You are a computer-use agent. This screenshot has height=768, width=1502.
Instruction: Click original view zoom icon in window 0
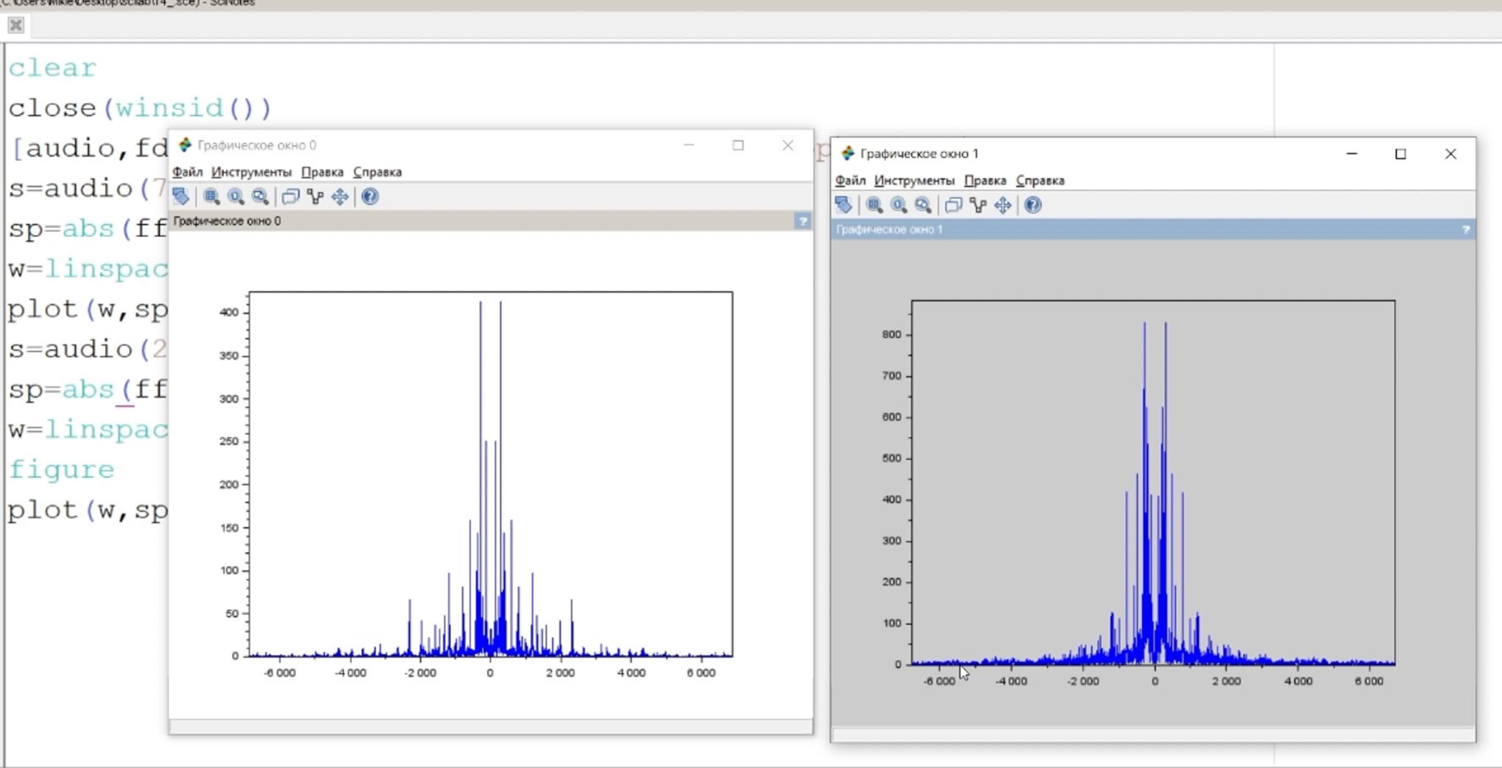point(235,197)
